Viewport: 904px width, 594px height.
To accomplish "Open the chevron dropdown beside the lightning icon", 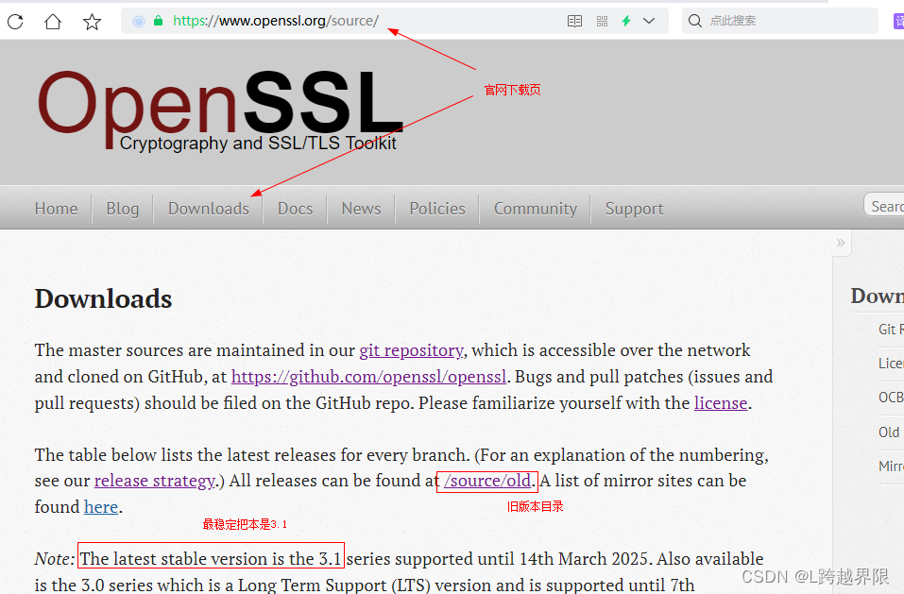I will coord(648,20).
